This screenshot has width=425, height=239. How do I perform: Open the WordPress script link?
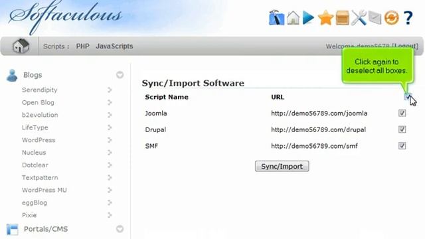pos(39,140)
